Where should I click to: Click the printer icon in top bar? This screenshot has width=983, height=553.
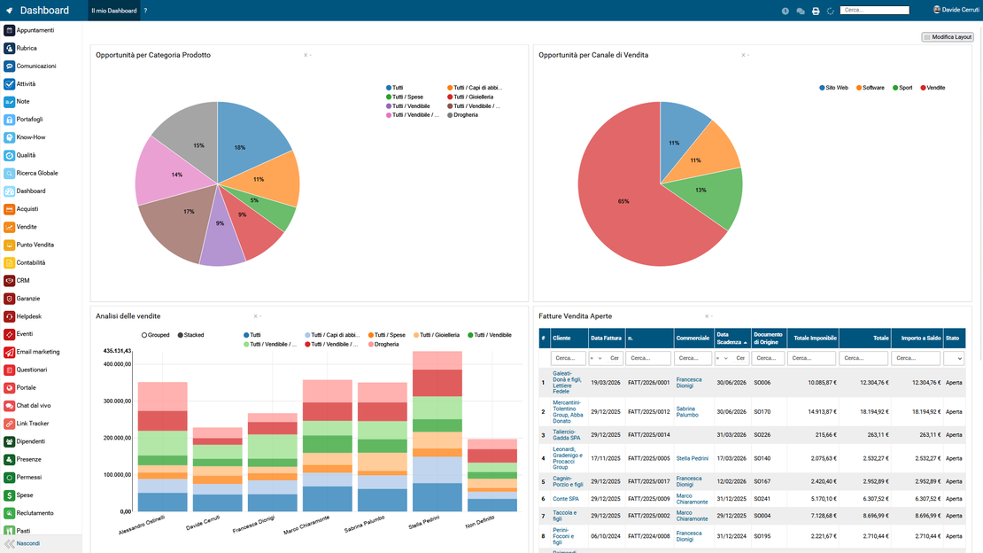(816, 11)
